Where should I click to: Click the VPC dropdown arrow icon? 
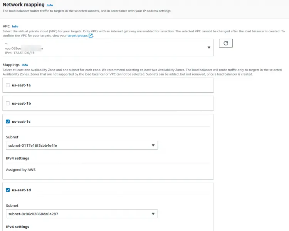[209, 47]
